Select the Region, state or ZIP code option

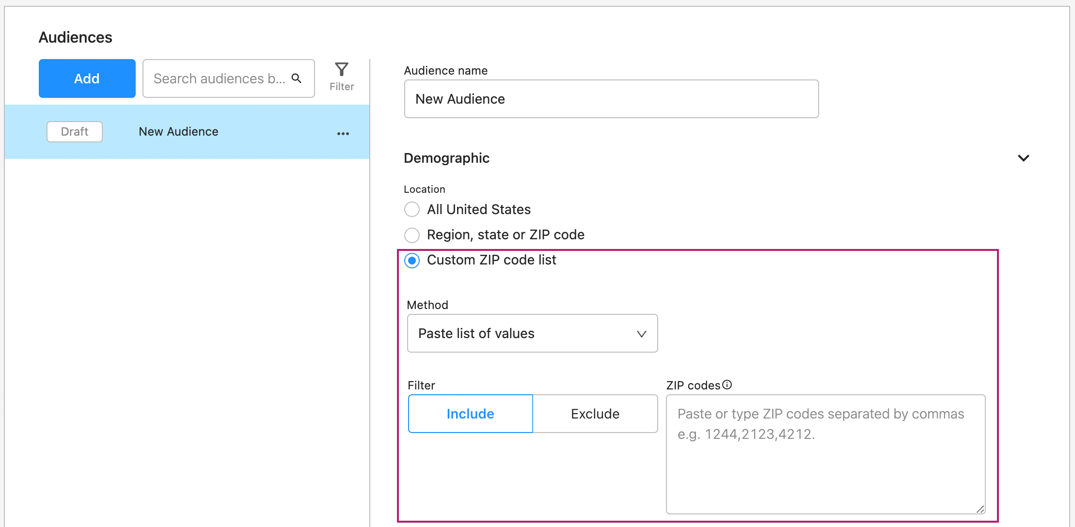click(x=413, y=234)
